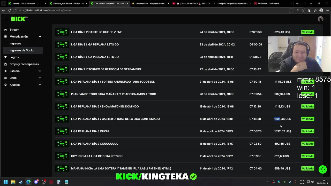The width and height of the screenshot is (331, 186).
Task: Open the user avatar in Kick header
Action: [321, 19]
